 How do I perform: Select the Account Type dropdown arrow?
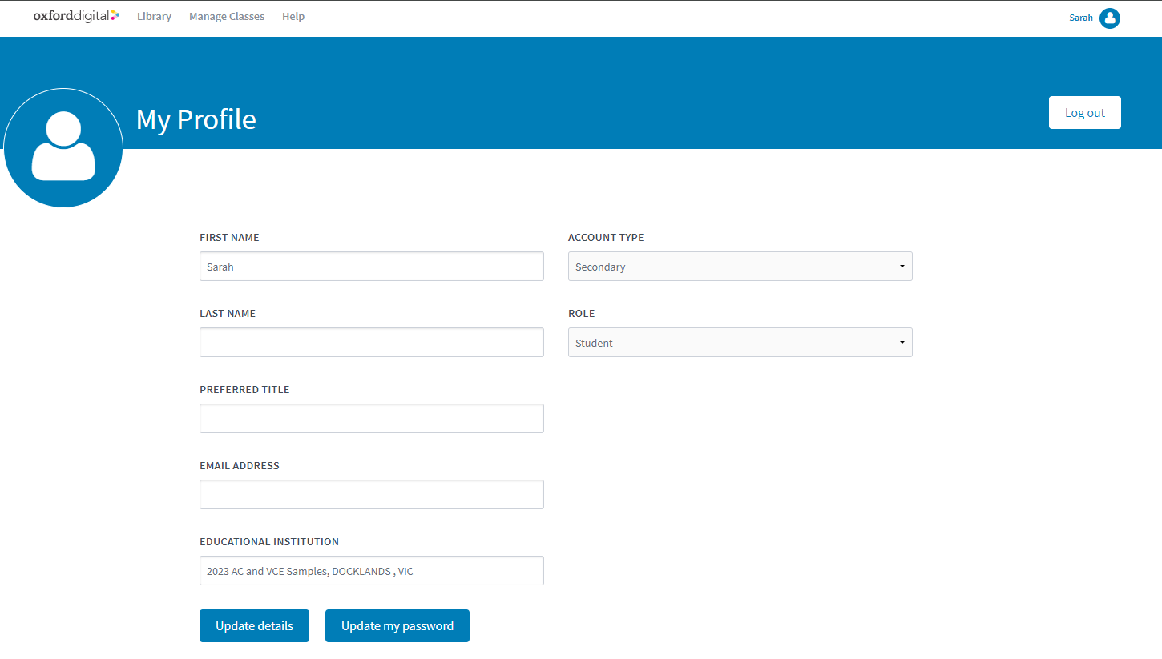pos(902,266)
